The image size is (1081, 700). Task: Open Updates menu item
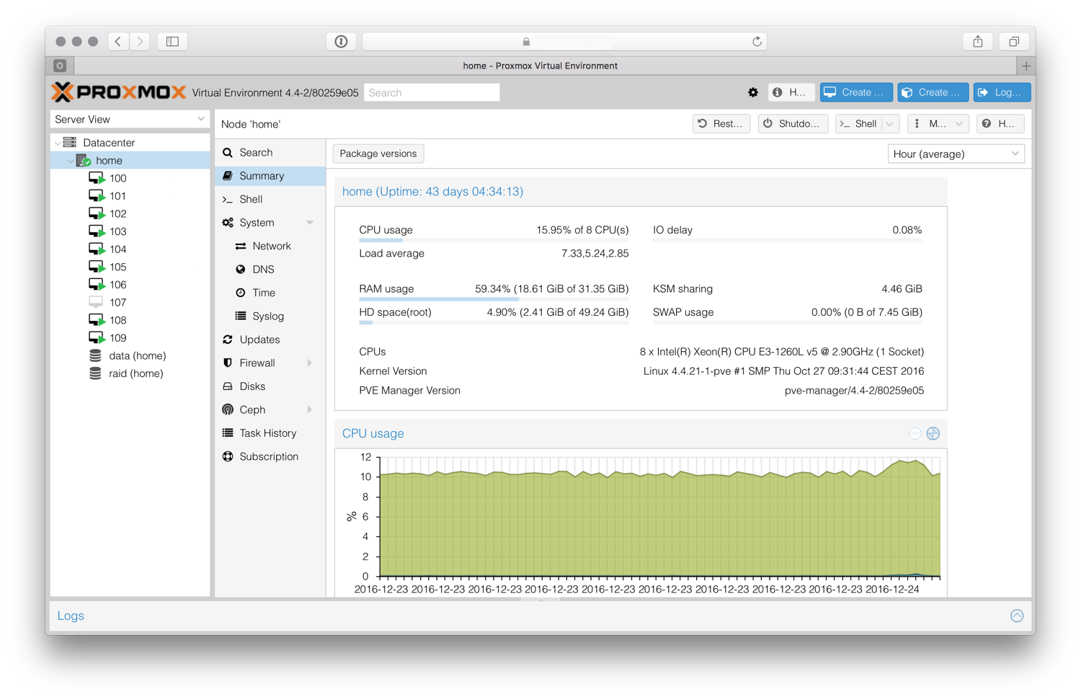270,340
